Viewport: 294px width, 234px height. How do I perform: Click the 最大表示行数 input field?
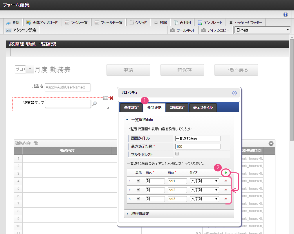(x=198, y=146)
